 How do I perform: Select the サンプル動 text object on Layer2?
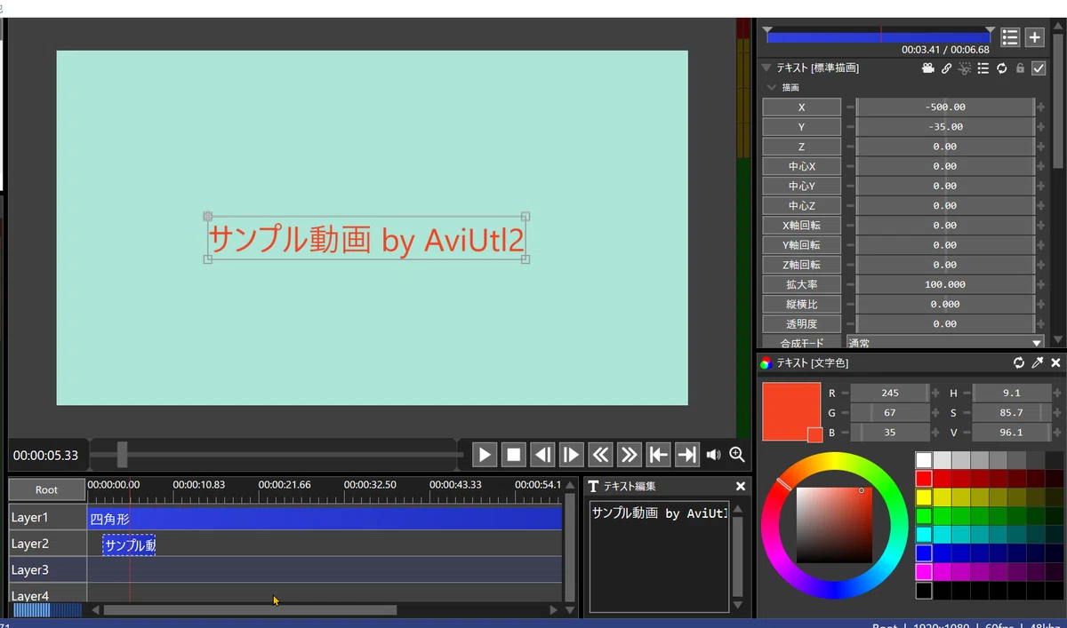click(129, 545)
